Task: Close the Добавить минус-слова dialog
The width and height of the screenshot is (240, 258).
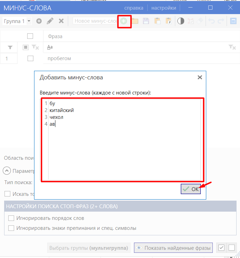Action: [x=200, y=77]
